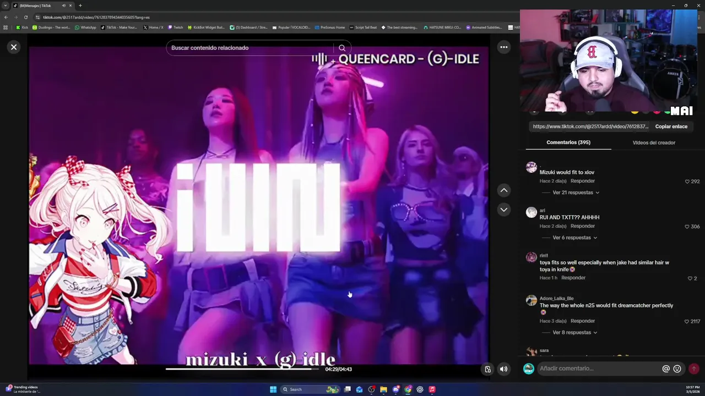Like the Mizuki would fit to xlov comment
The image size is (705, 396).
coord(687,182)
